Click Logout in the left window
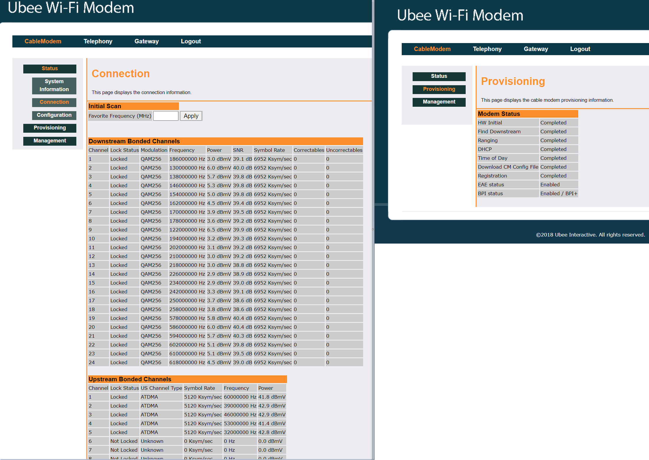The width and height of the screenshot is (649, 460). pos(191,41)
